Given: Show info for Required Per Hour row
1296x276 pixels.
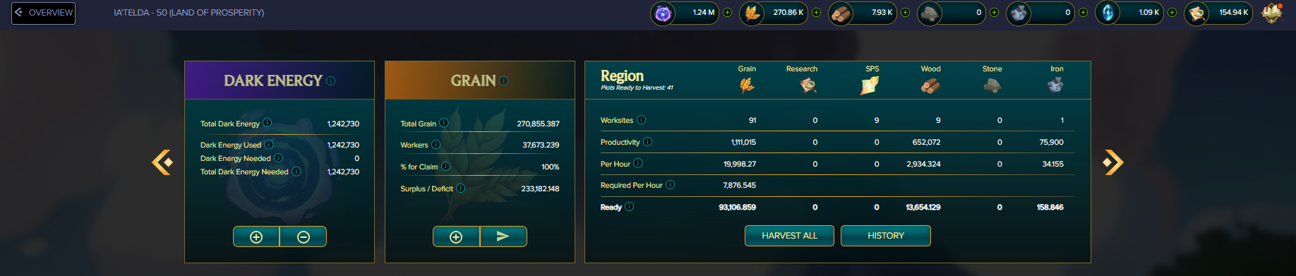Looking at the screenshot, I should (670, 184).
